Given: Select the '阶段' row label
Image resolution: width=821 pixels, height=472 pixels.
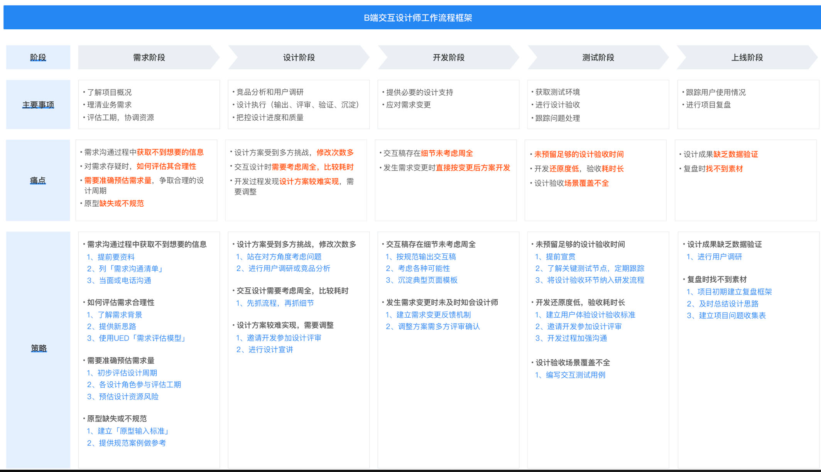Looking at the screenshot, I should click(x=38, y=57).
